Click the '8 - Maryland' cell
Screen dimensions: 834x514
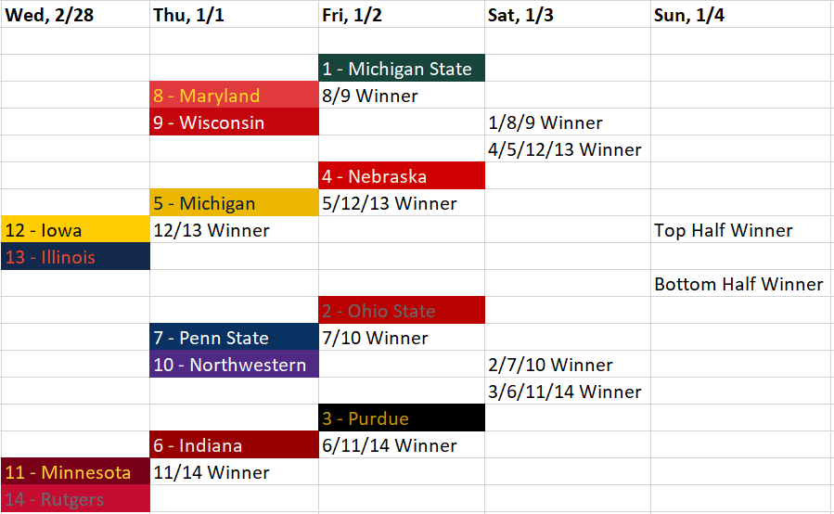click(x=234, y=96)
